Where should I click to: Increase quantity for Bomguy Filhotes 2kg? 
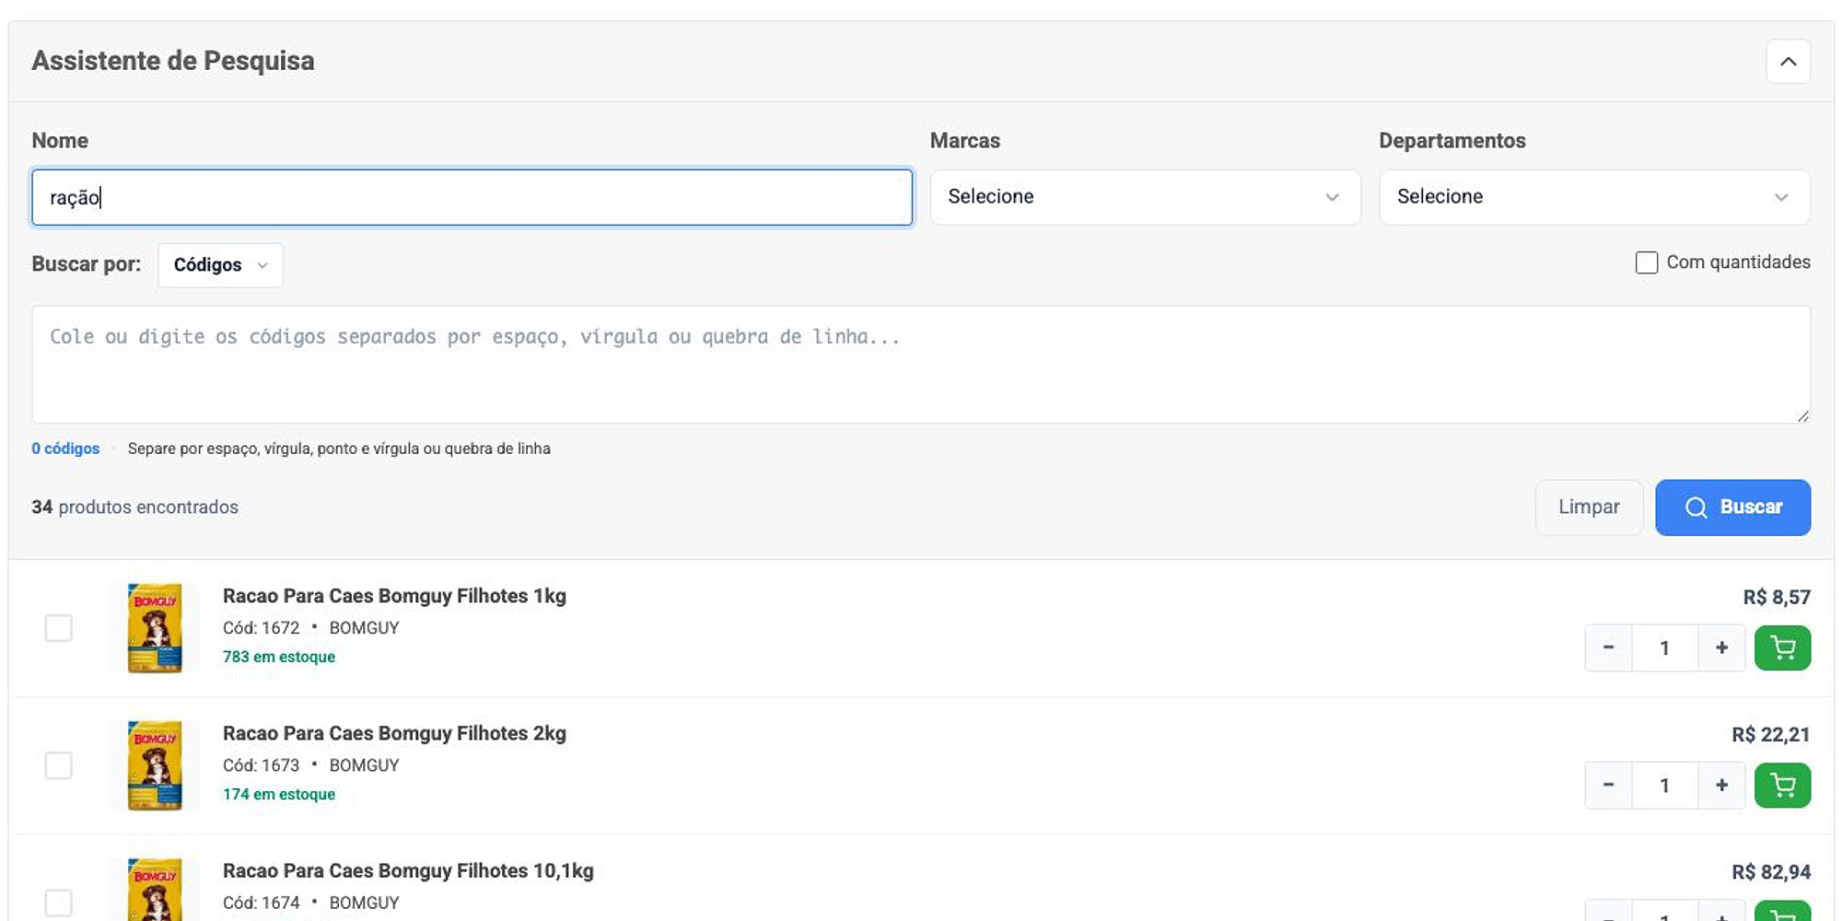click(x=1721, y=786)
